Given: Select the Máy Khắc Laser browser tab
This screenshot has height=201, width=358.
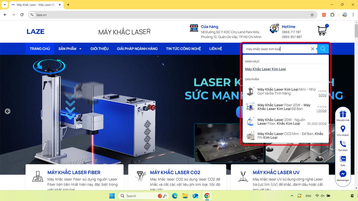Looking at the screenshot, I should click(x=36, y=5).
